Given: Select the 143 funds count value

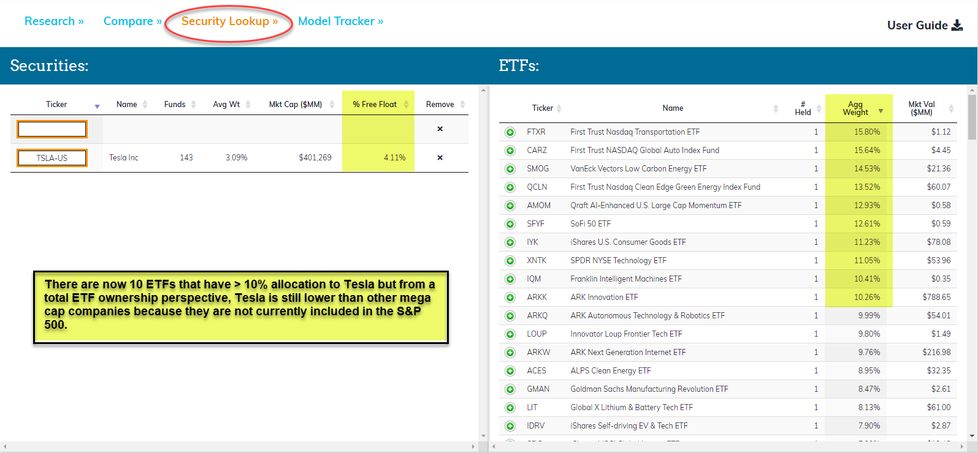Looking at the screenshot, I should pyautogui.click(x=186, y=158).
